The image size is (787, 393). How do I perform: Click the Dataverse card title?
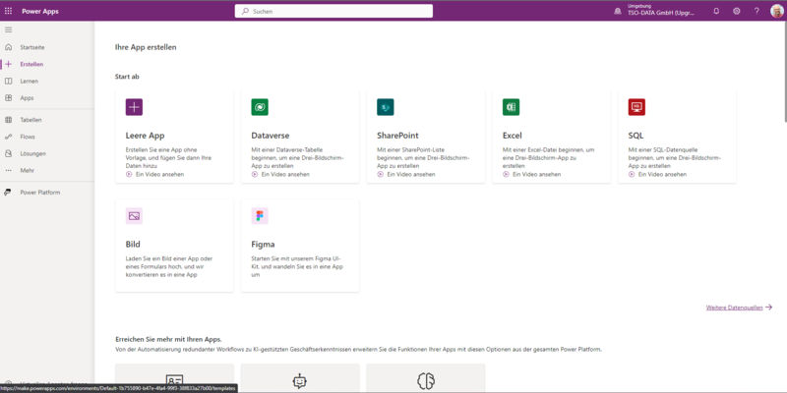tap(270, 136)
